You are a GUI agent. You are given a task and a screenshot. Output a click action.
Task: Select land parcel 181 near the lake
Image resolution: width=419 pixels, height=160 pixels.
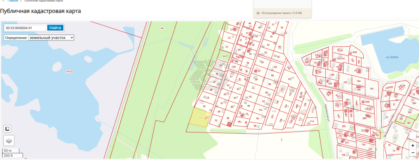(371, 88)
